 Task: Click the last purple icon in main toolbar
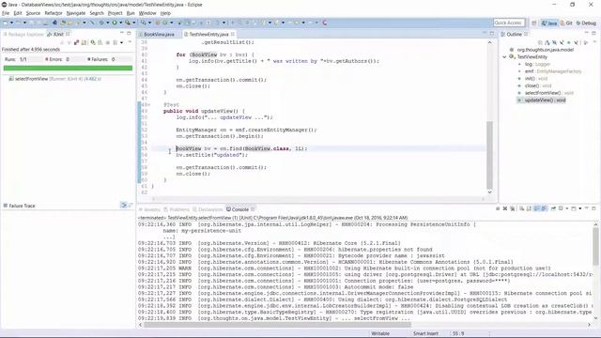click(325, 23)
